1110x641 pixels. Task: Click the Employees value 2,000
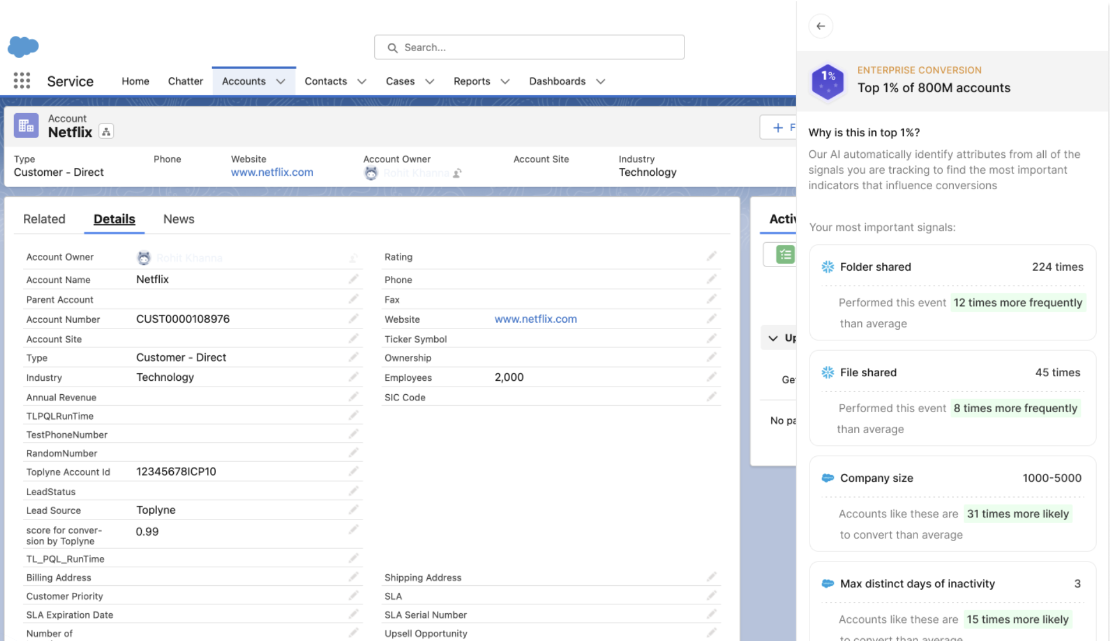click(509, 377)
